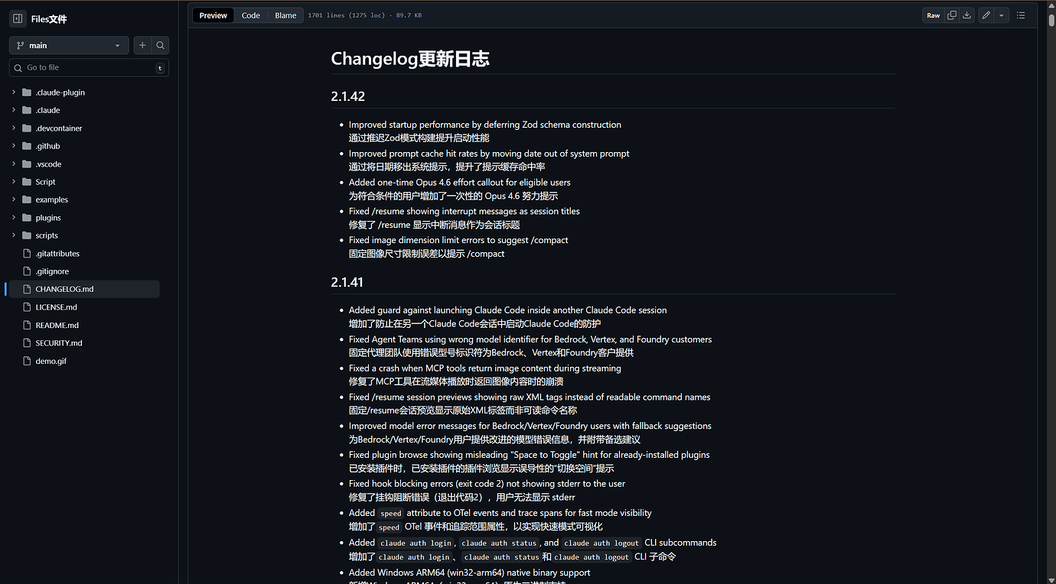Click "Improved startup performance by deferring Zod" line
The height and width of the screenshot is (584, 1056).
tap(485, 125)
